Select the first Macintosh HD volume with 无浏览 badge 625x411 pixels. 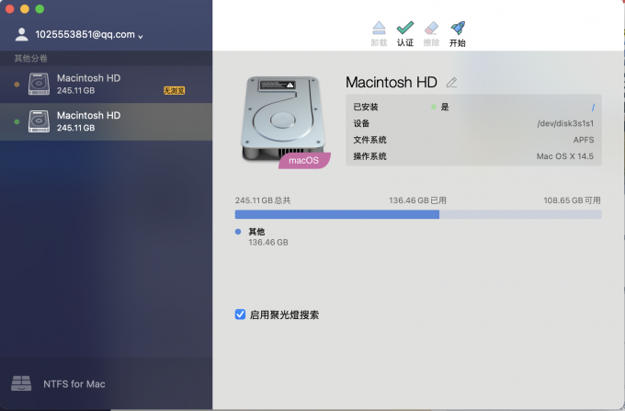tap(106, 84)
